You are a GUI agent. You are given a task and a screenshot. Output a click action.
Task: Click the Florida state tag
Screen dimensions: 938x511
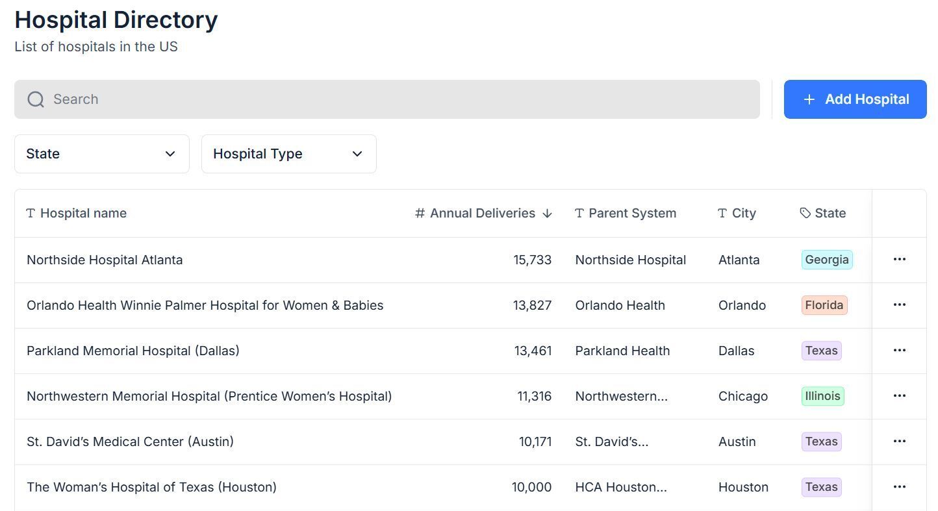pos(824,305)
